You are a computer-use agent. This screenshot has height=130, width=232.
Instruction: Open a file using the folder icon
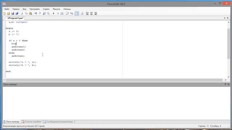click(x=8, y=14)
